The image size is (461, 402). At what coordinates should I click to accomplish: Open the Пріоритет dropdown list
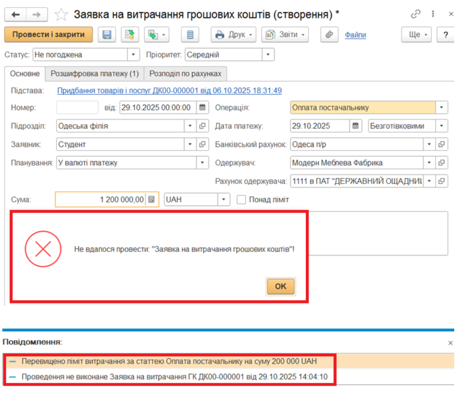coord(268,55)
